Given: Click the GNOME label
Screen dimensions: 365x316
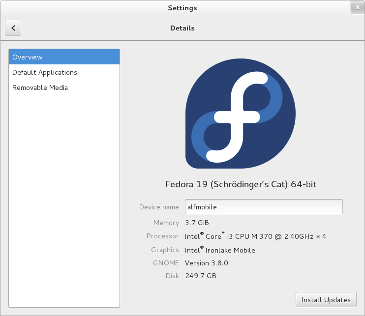Looking at the screenshot, I should [166, 263].
